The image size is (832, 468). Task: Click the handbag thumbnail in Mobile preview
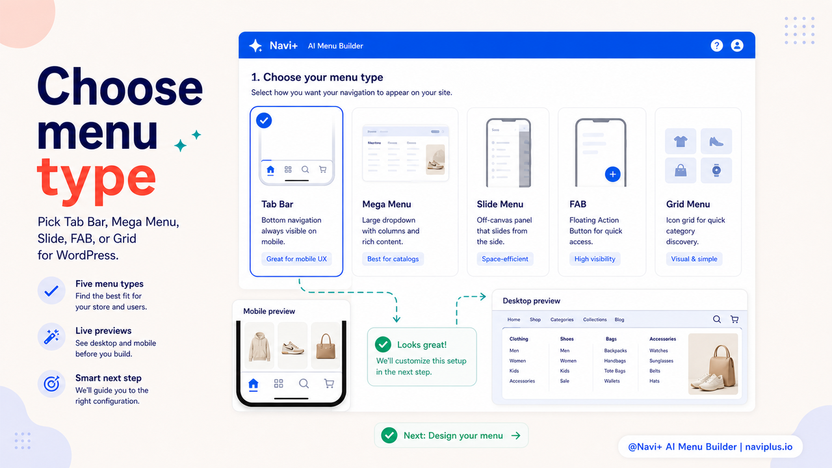coord(326,346)
